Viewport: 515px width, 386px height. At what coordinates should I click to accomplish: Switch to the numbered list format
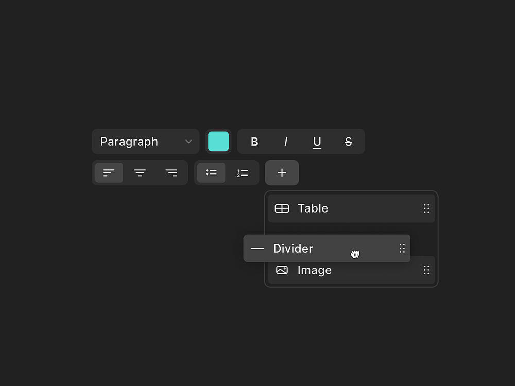(x=242, y=172)
